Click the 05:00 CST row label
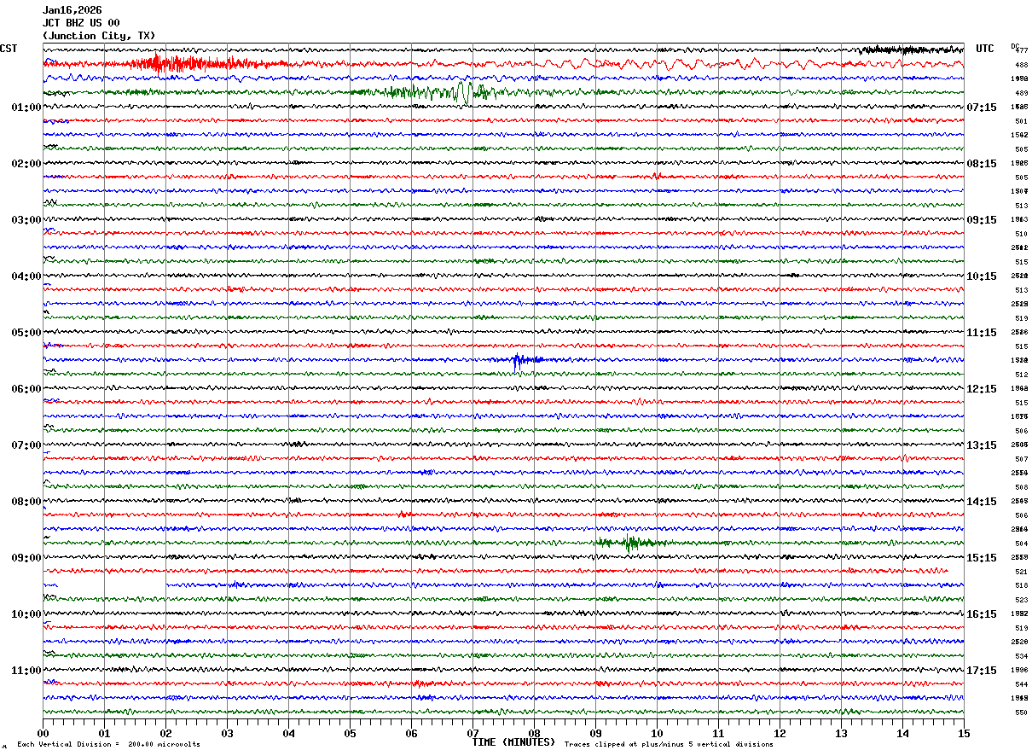 point(26,333)
